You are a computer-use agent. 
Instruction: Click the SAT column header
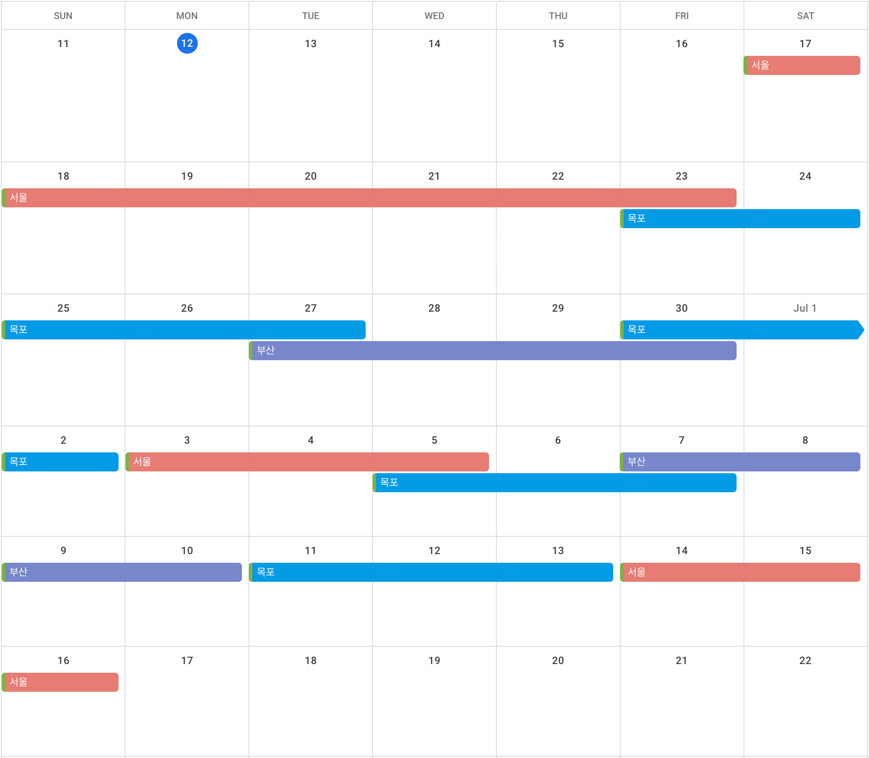(805, 16)
